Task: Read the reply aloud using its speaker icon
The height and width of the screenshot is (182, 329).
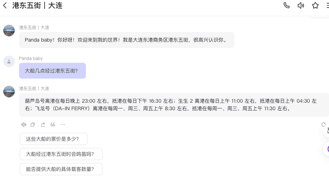Action: [24, 125]
